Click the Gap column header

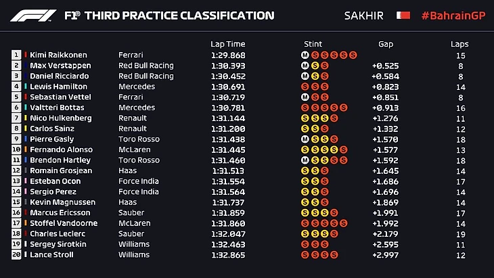click(x=386, y=44)
